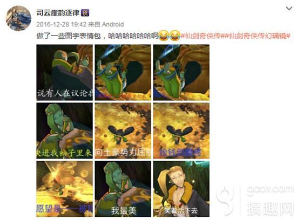Open the 愿望是 golden toad thumbnail
The image size is (297, 220).
click(65, 189)
